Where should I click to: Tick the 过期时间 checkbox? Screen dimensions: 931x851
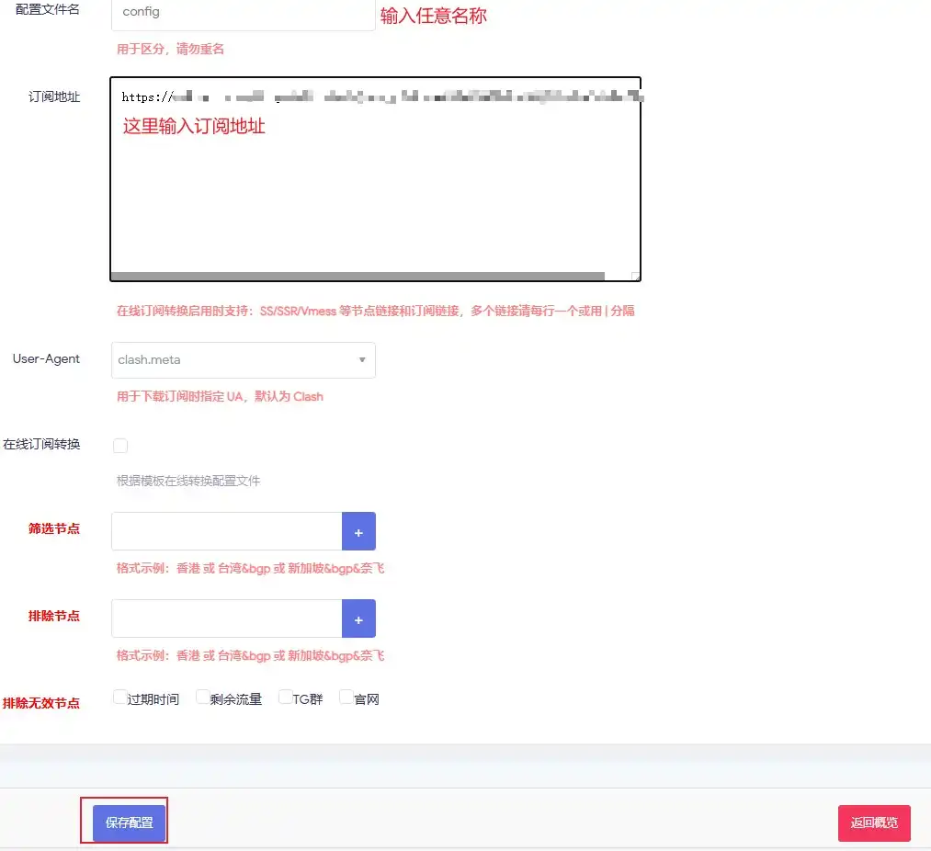pos(119,698)
